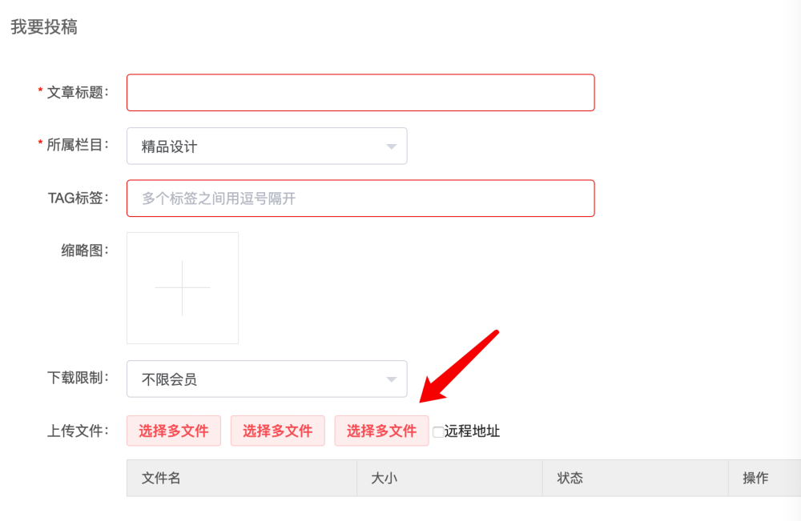This screenshot has height=521, width=801.
Task: Click the third 选择多文件 button
Action: coord(381,431)
